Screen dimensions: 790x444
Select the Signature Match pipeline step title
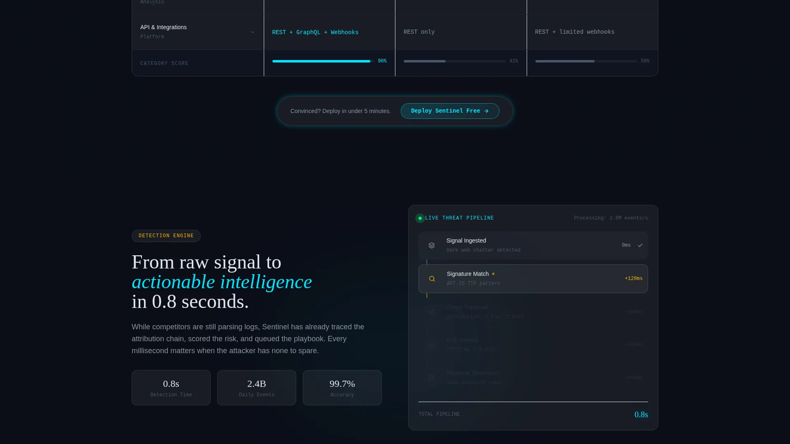[x=468, y=274]
